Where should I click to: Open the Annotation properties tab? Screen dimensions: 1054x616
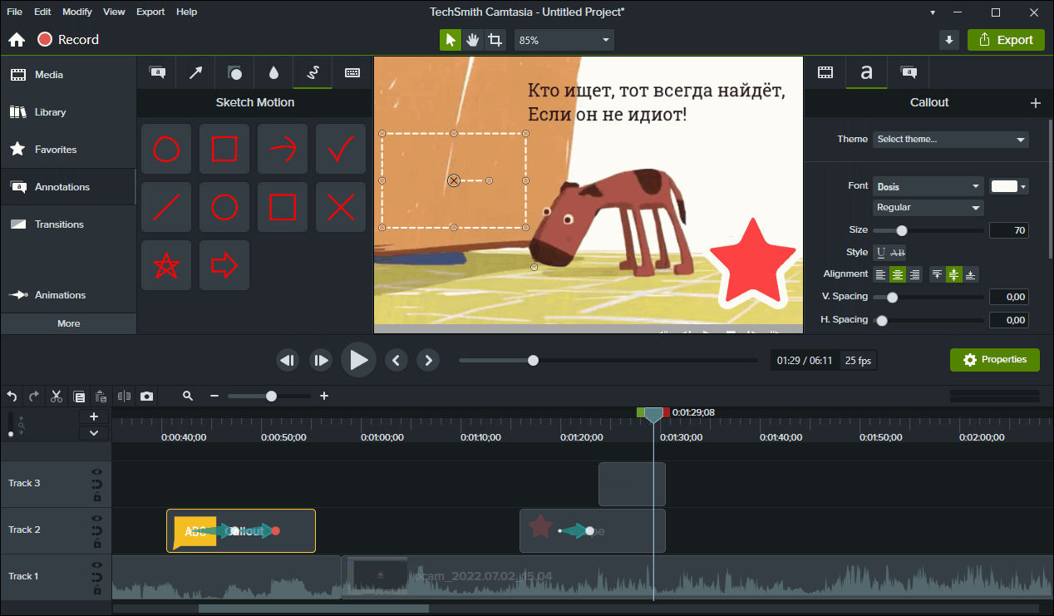(909, 73)
